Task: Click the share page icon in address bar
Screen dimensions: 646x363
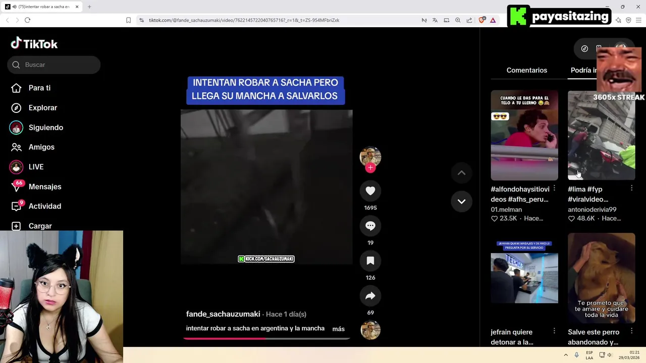Action: 469,20
